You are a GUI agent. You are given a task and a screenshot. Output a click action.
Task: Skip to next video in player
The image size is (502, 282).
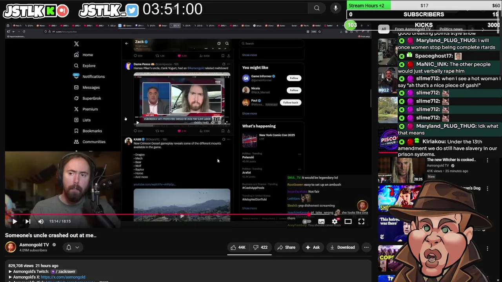[x=28, y=221]
